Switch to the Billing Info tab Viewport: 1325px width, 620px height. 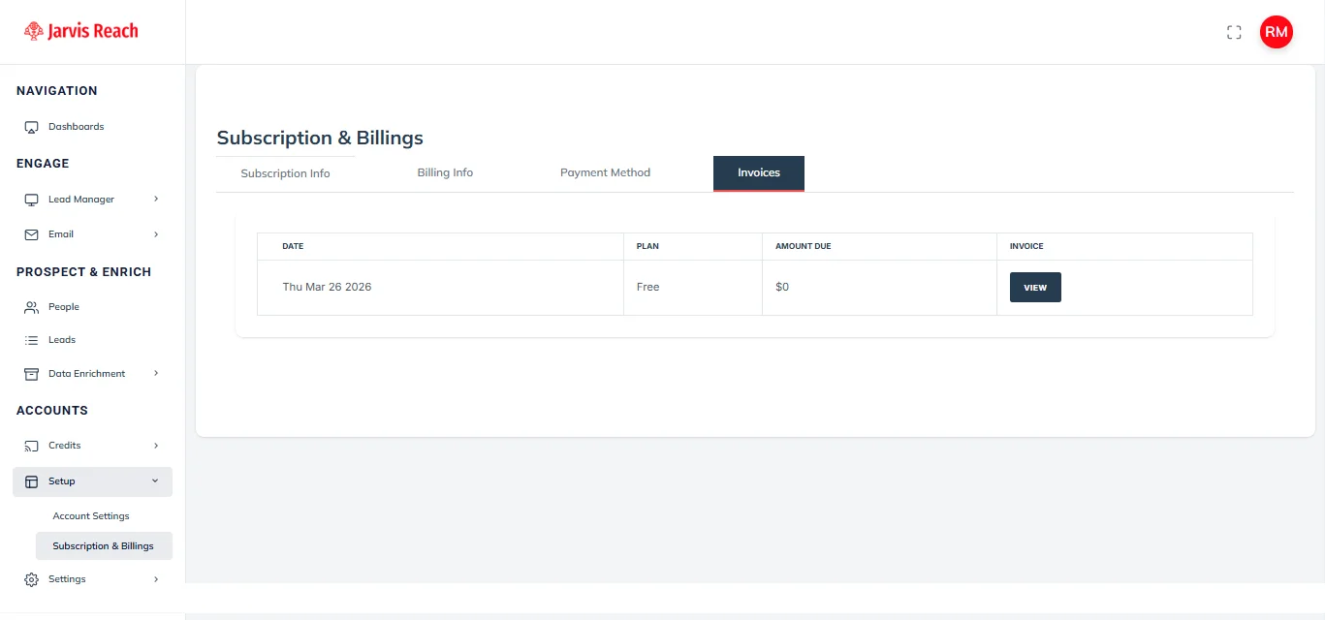(x=444, y=172)
